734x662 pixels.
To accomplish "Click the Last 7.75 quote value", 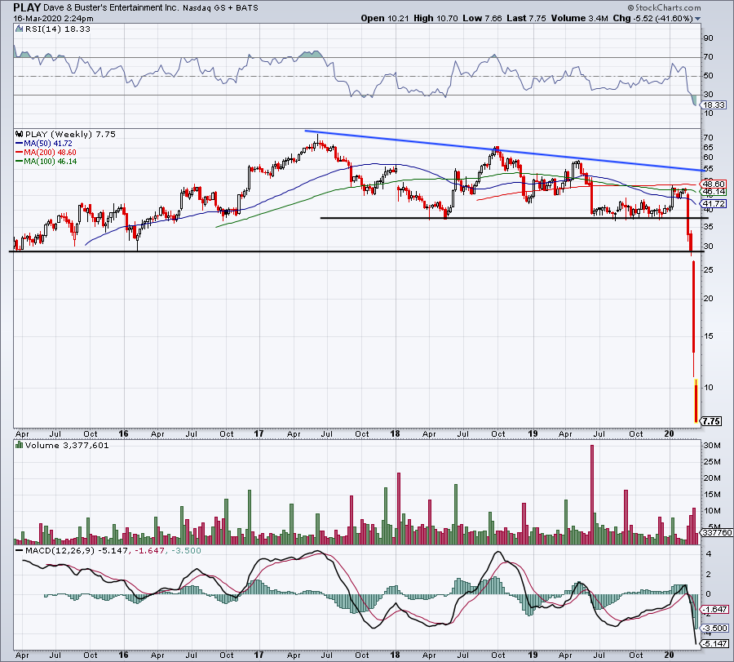I will pos(526,19).
